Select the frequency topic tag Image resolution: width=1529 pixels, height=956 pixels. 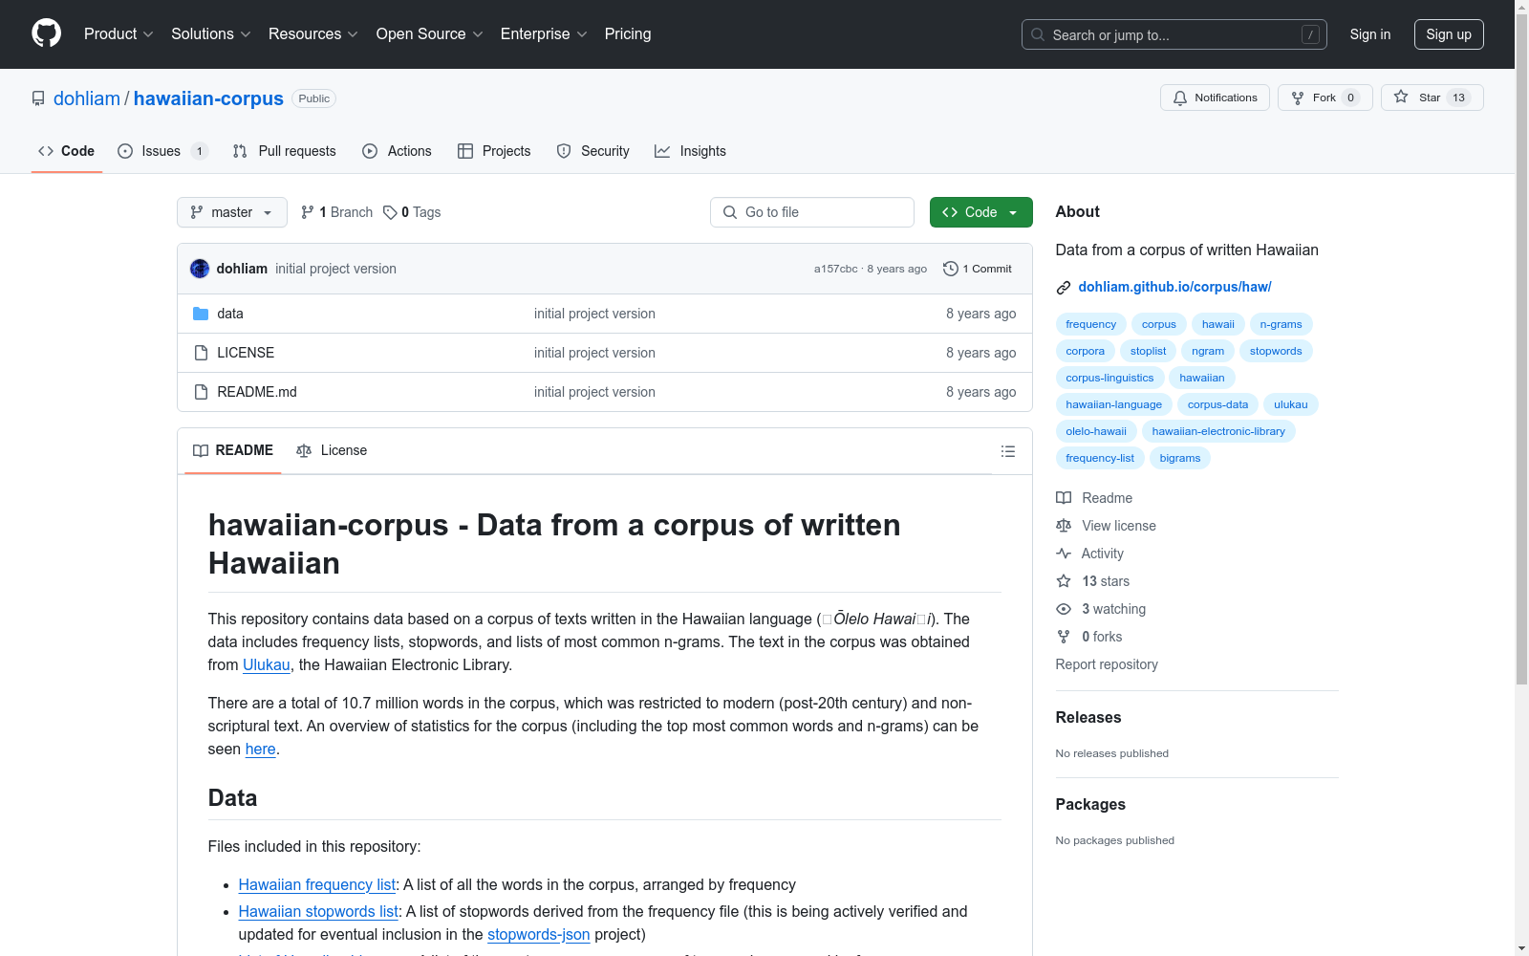[x=1091, y=324]
